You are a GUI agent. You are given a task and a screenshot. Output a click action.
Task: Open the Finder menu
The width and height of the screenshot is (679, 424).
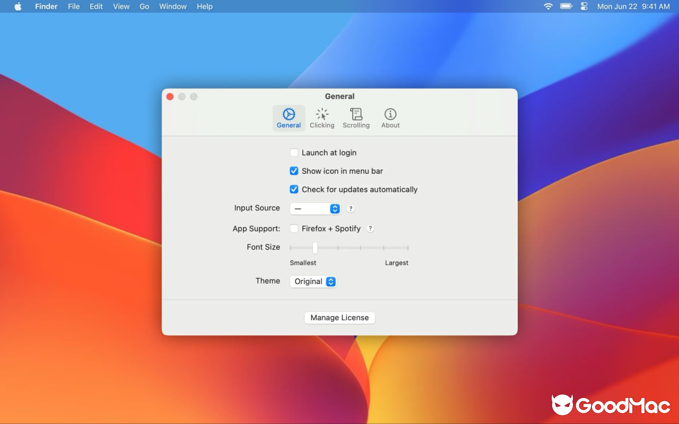46,6
